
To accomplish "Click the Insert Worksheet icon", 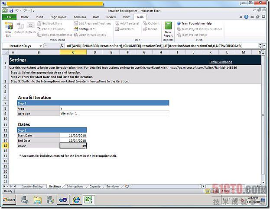I will click(127, 187).
